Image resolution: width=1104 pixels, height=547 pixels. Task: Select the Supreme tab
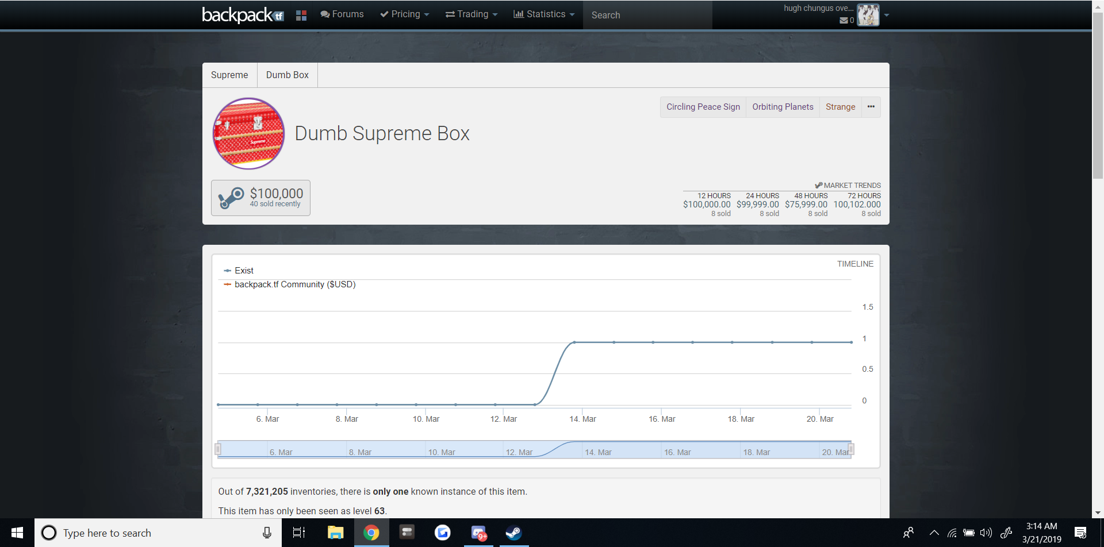pos(229,75)
